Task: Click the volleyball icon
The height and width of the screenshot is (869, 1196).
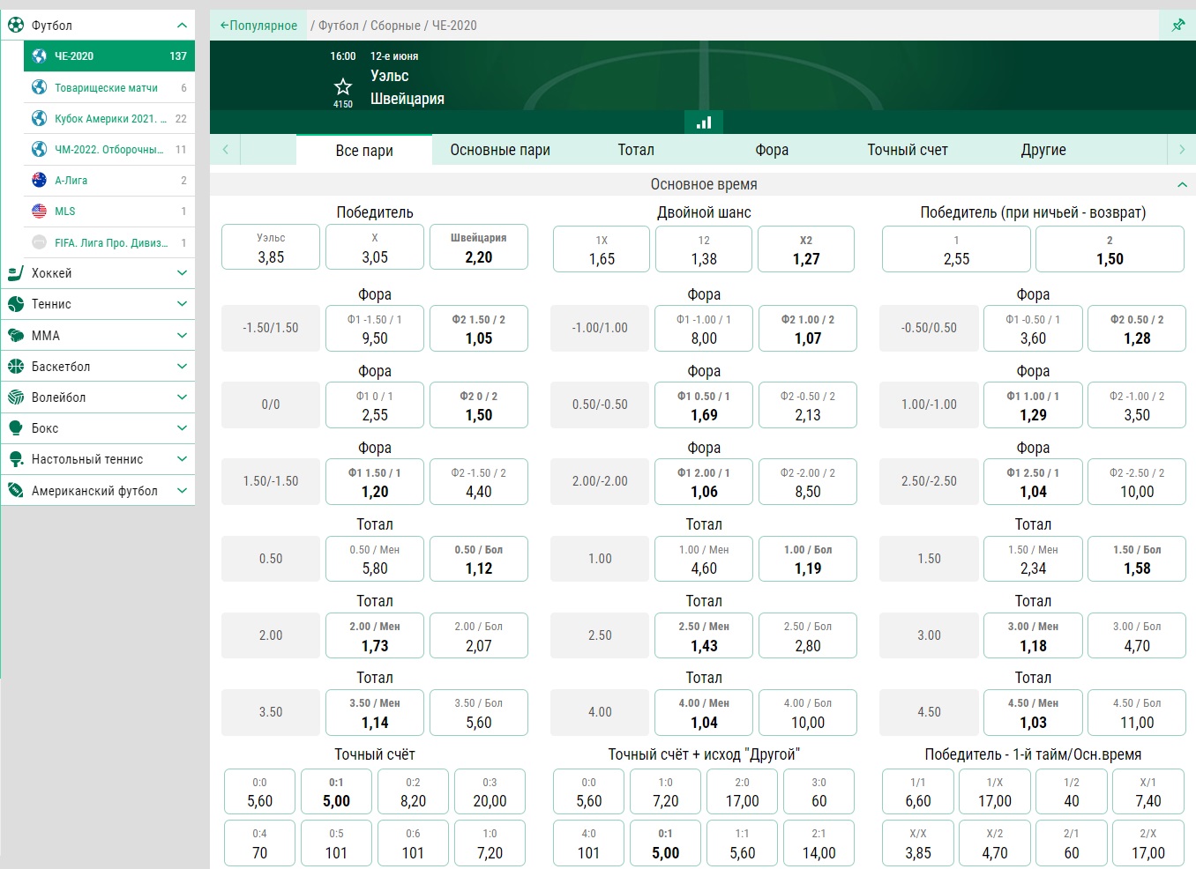Action: [x=16, y=397]
